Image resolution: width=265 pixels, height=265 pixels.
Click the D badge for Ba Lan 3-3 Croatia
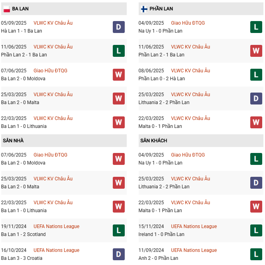pyautogui.click(x=119, y=254)
